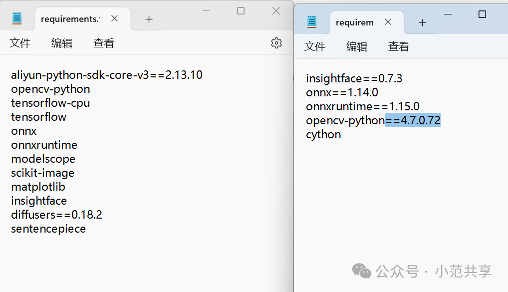Image resolution: width=508 pixels, height=292 pixels.
Task: Close the requirements. tab in left window
Action: (114, 18)
